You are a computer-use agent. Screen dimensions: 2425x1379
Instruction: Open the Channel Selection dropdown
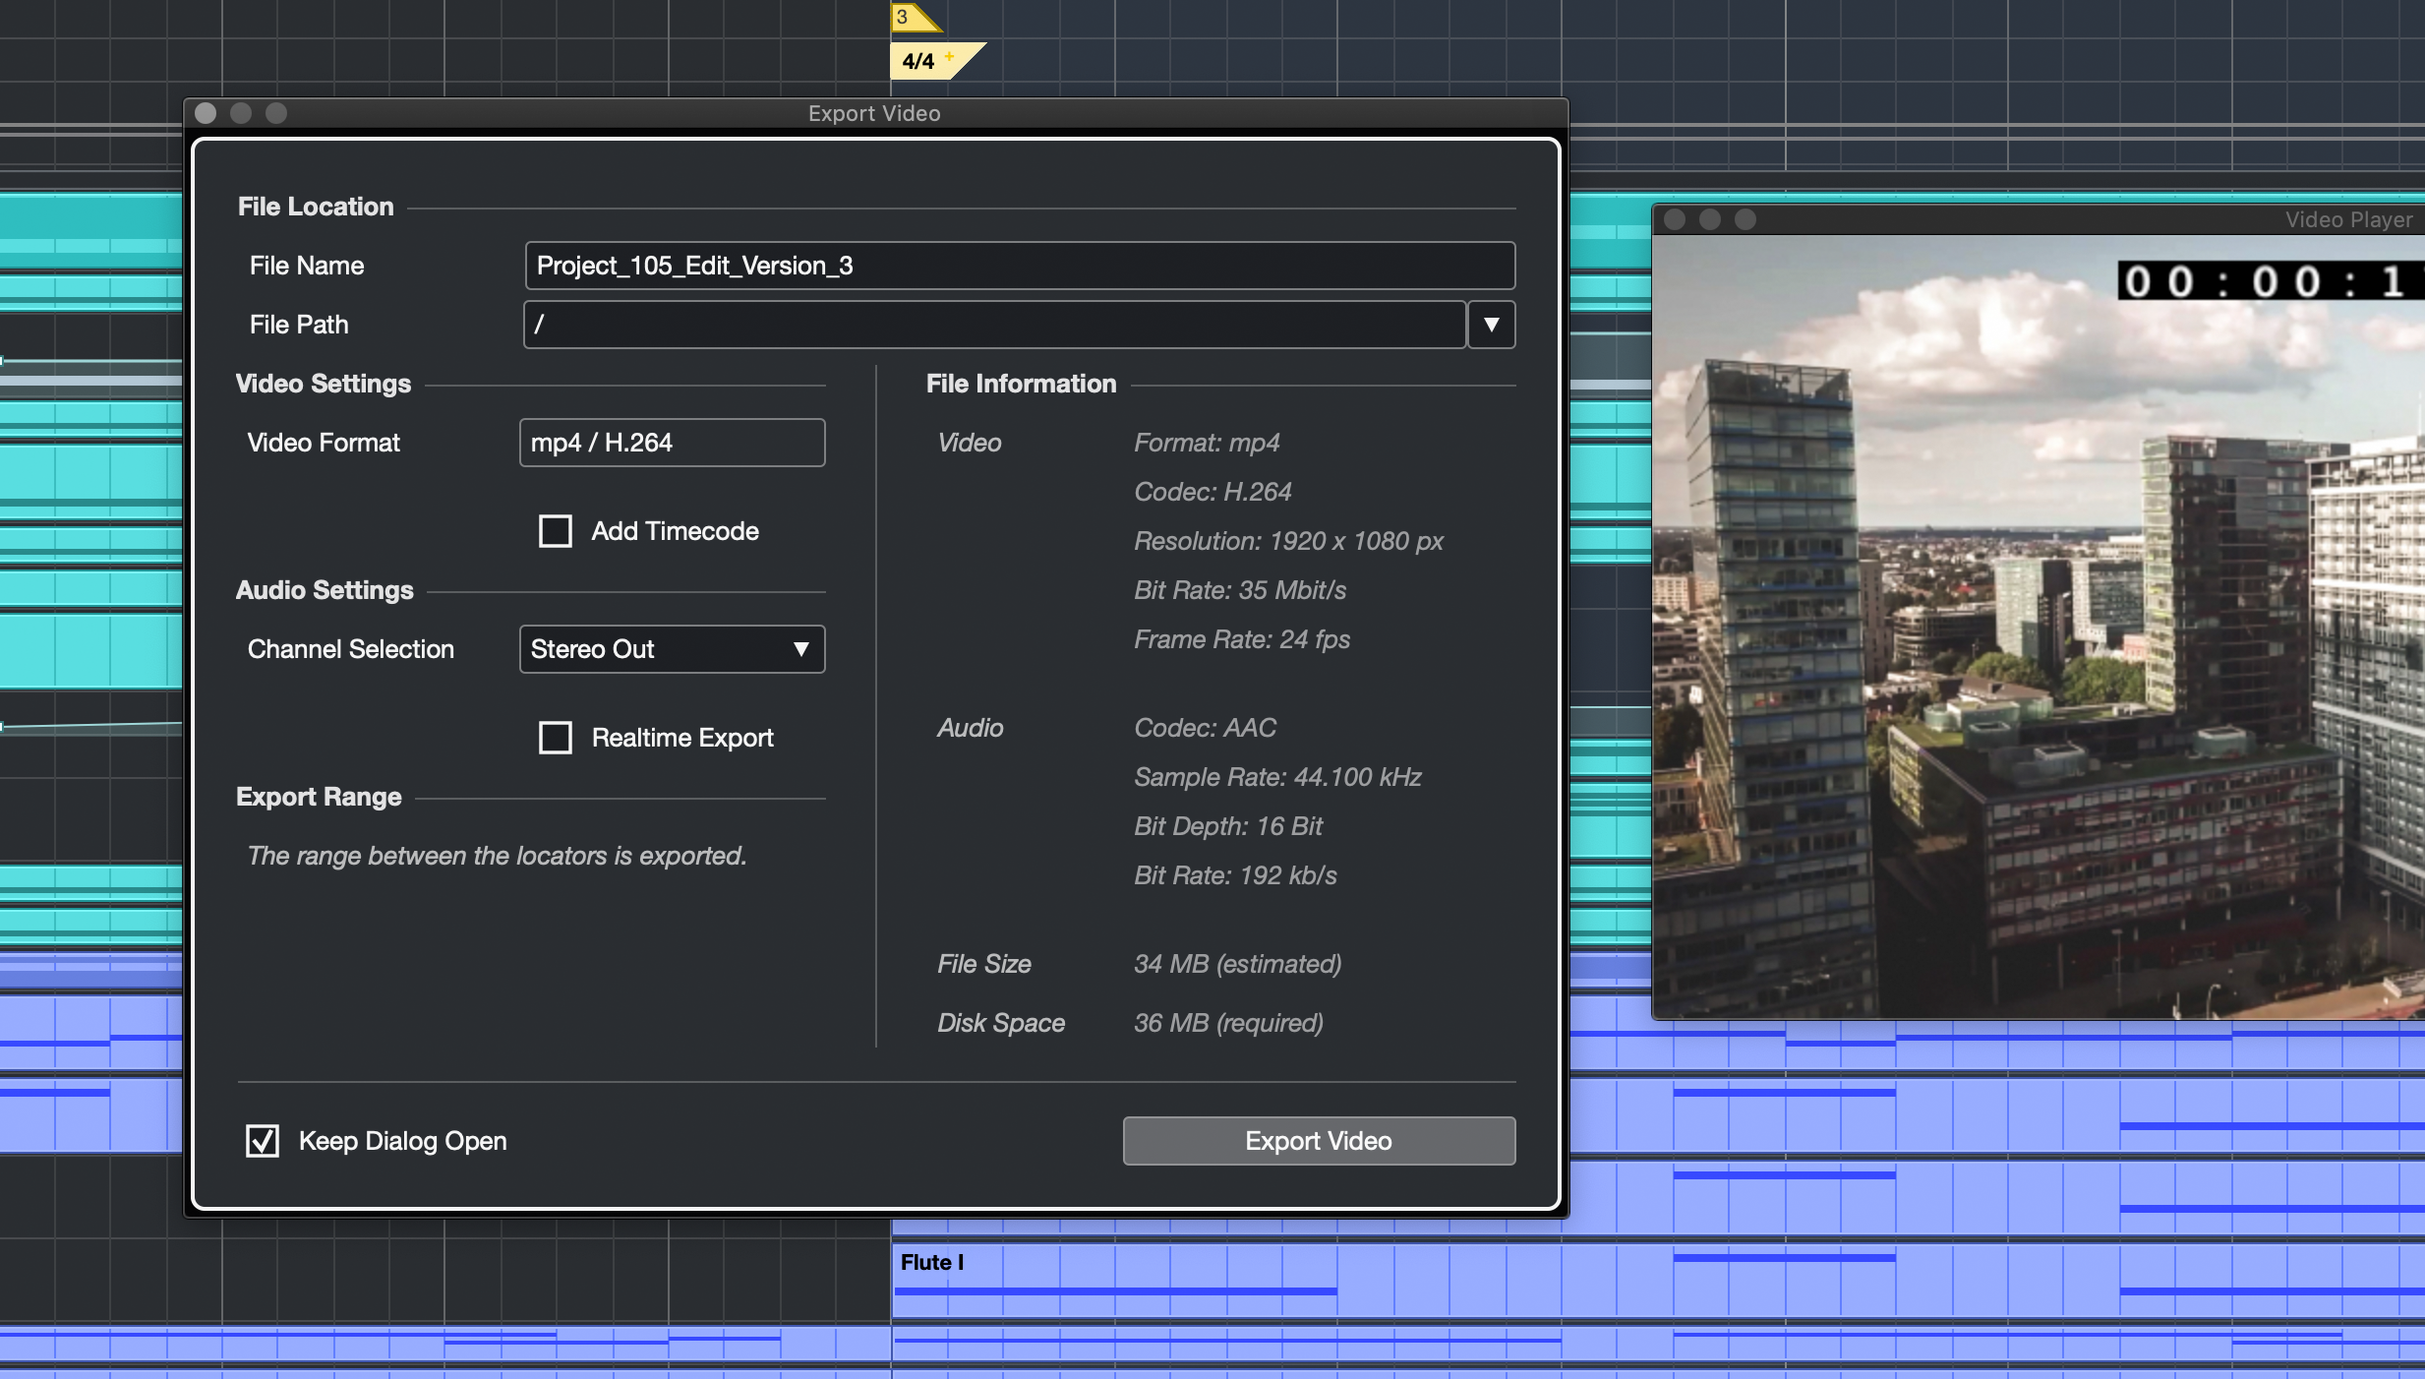pos(672,648)
